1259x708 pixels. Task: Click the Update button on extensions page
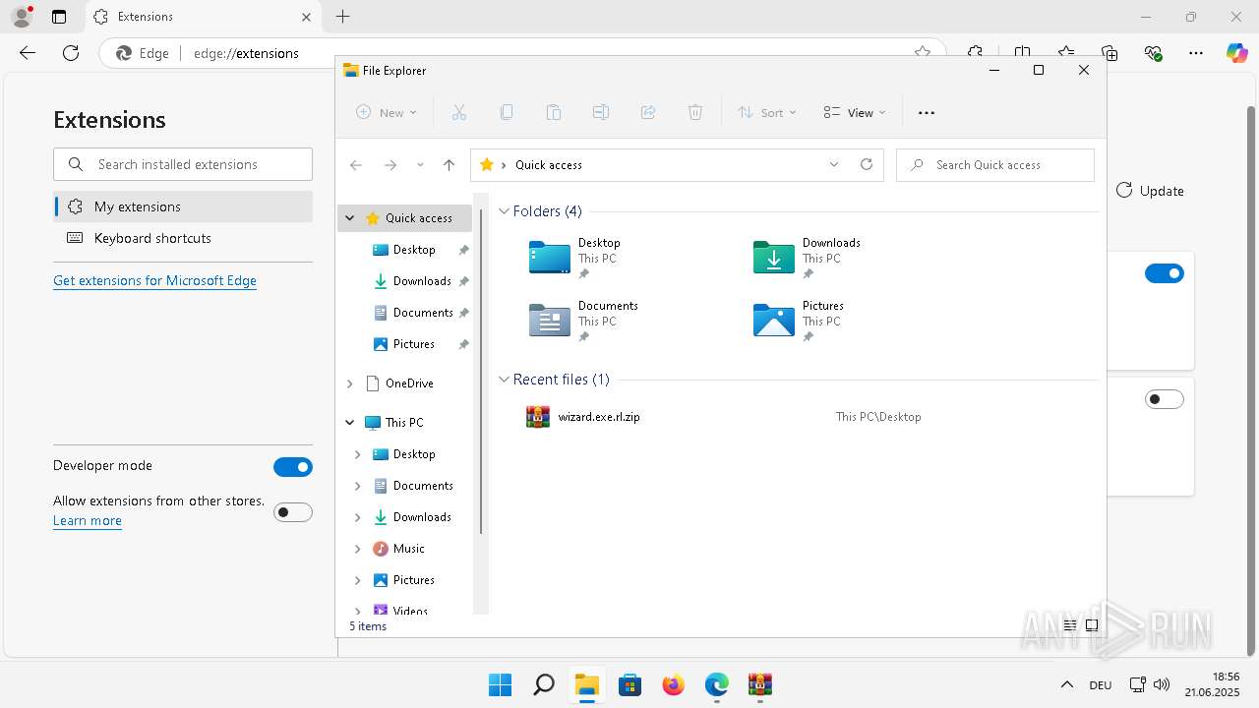(1150, 191)
